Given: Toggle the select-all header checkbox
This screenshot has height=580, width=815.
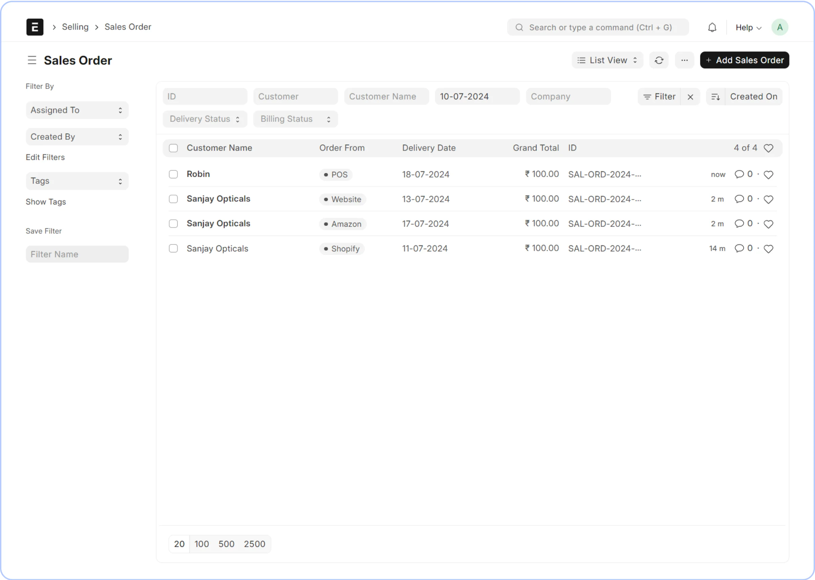Looking at the screenshot, I should point(173,148).
